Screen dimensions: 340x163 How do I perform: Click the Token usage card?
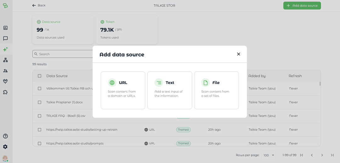click(127, 30)
